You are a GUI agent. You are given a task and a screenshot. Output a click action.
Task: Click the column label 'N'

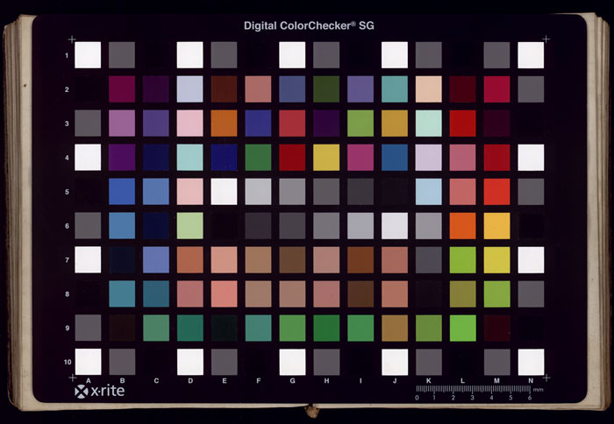tap(531, 380)
